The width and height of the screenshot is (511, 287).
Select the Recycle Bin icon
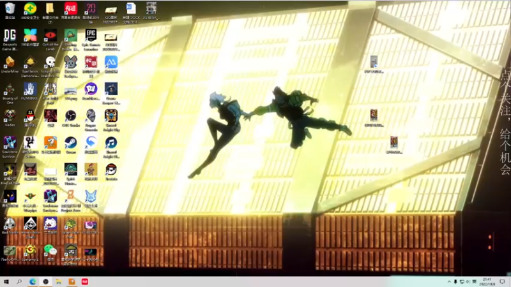[x=10, y=11]
